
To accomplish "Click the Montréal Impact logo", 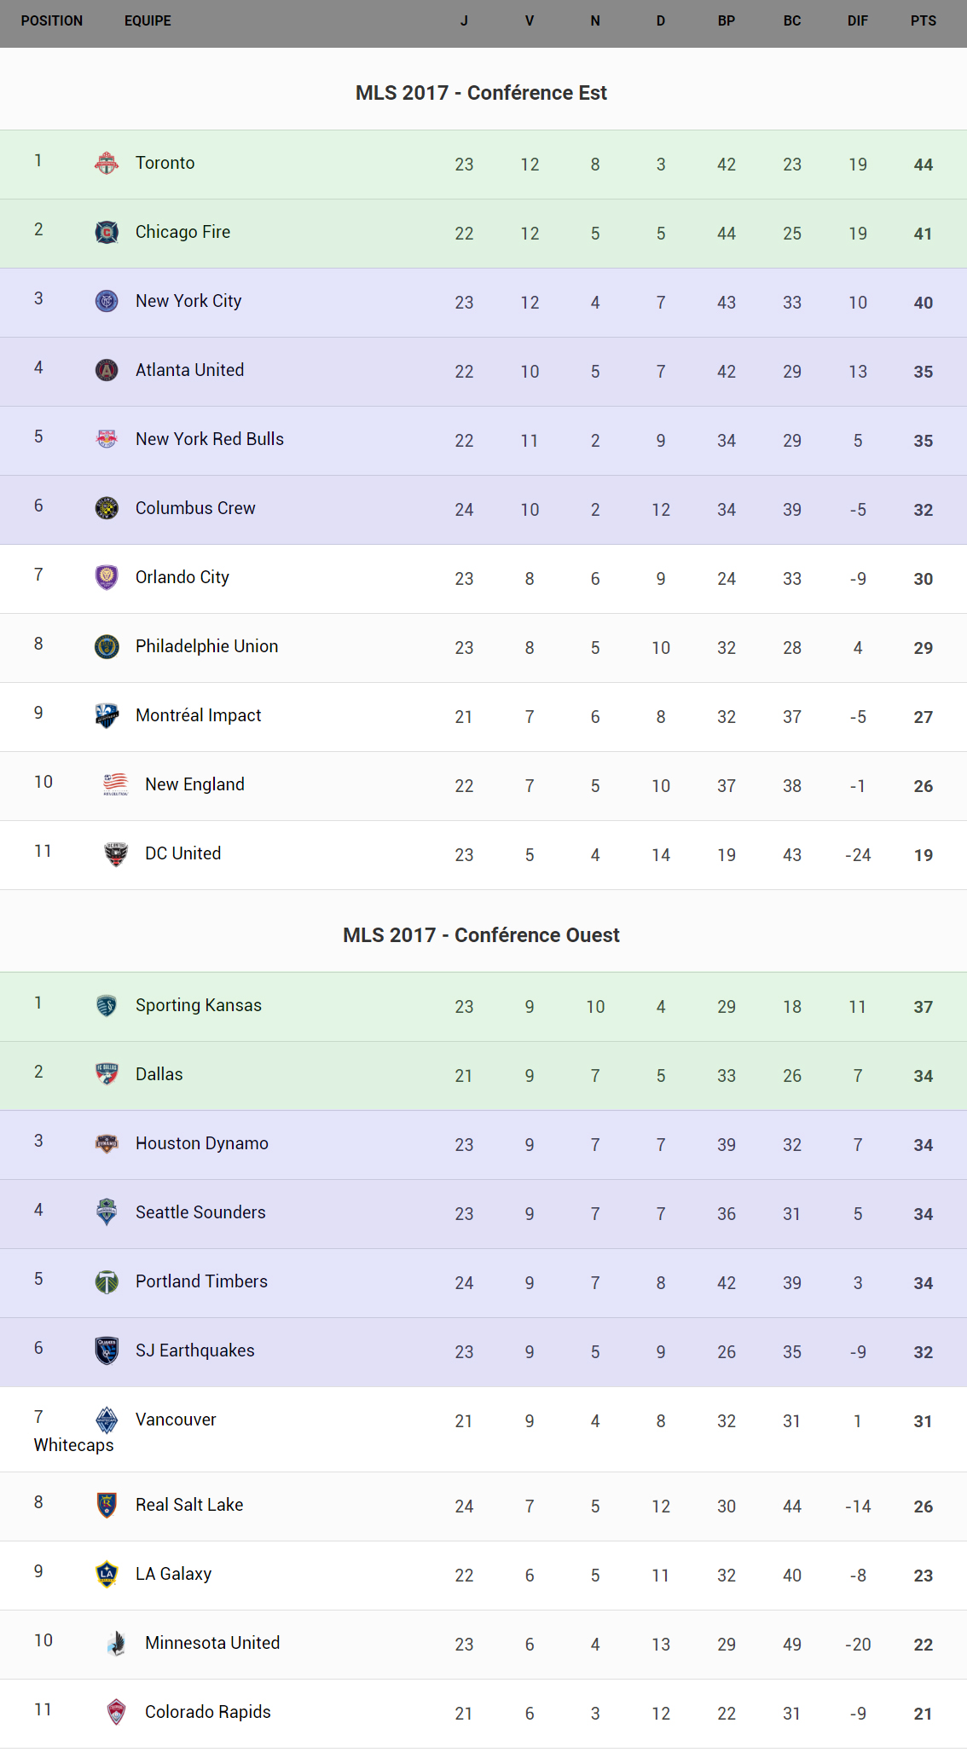I will (107, 715).
